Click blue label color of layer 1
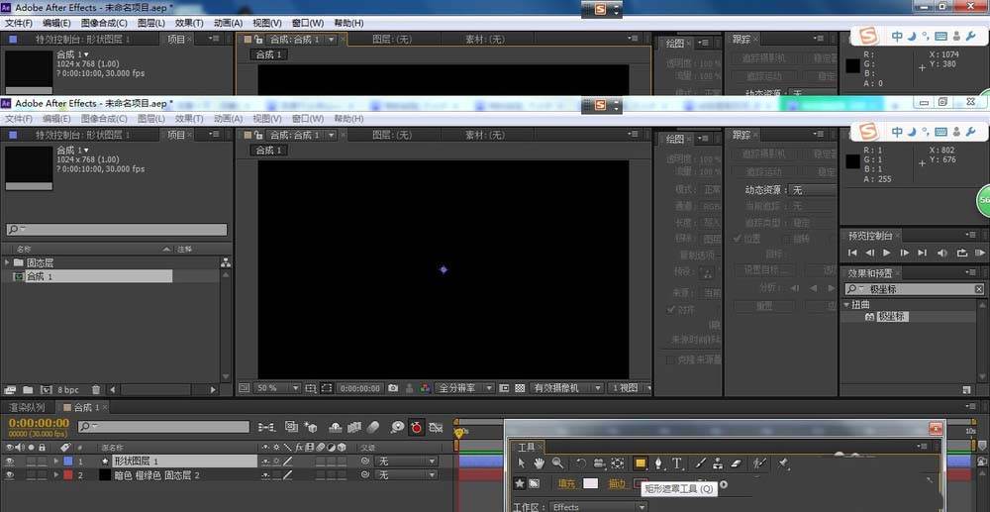This screenshot has width=990, height=512. [x=68, y=461]
